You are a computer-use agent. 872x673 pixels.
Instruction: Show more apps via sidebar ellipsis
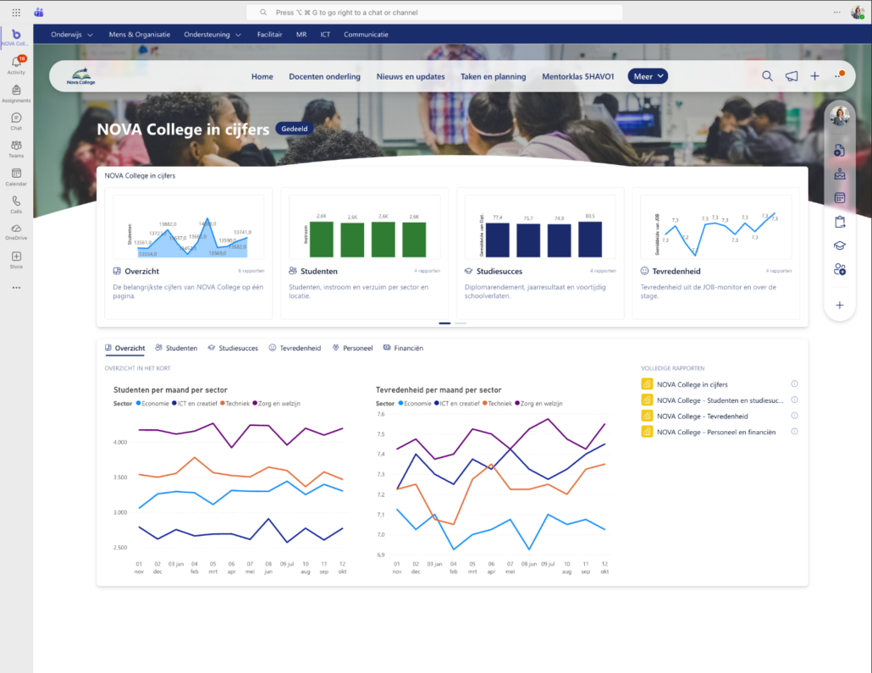16,288
